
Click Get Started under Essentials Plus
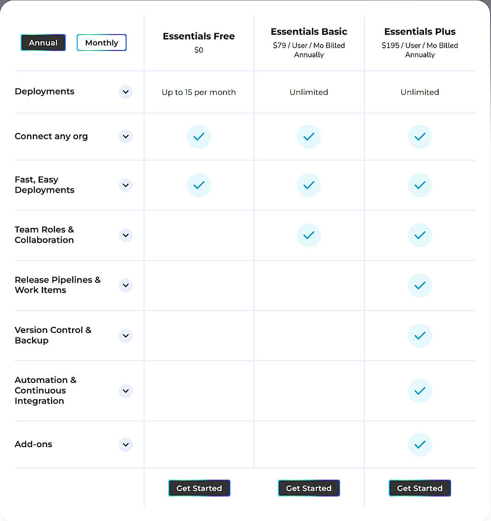coord(420,488)
